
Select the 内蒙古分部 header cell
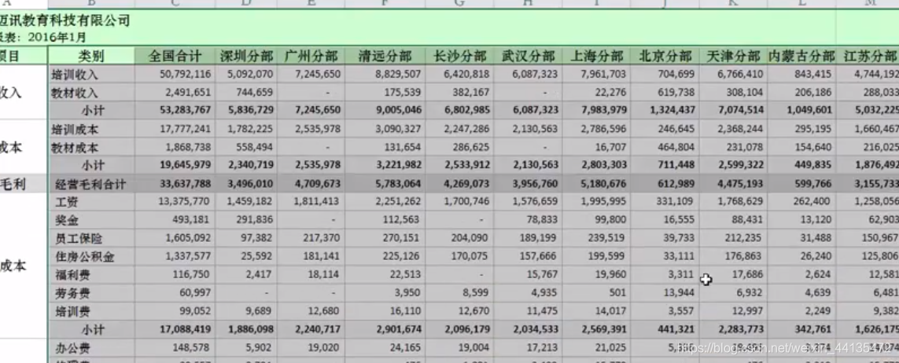point(801,56)
